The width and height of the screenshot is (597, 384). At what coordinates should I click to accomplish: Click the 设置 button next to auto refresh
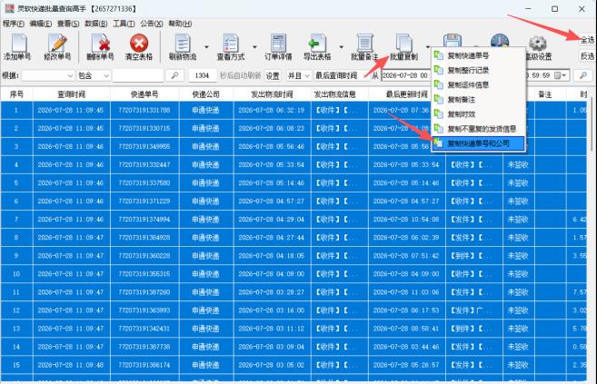273,75
